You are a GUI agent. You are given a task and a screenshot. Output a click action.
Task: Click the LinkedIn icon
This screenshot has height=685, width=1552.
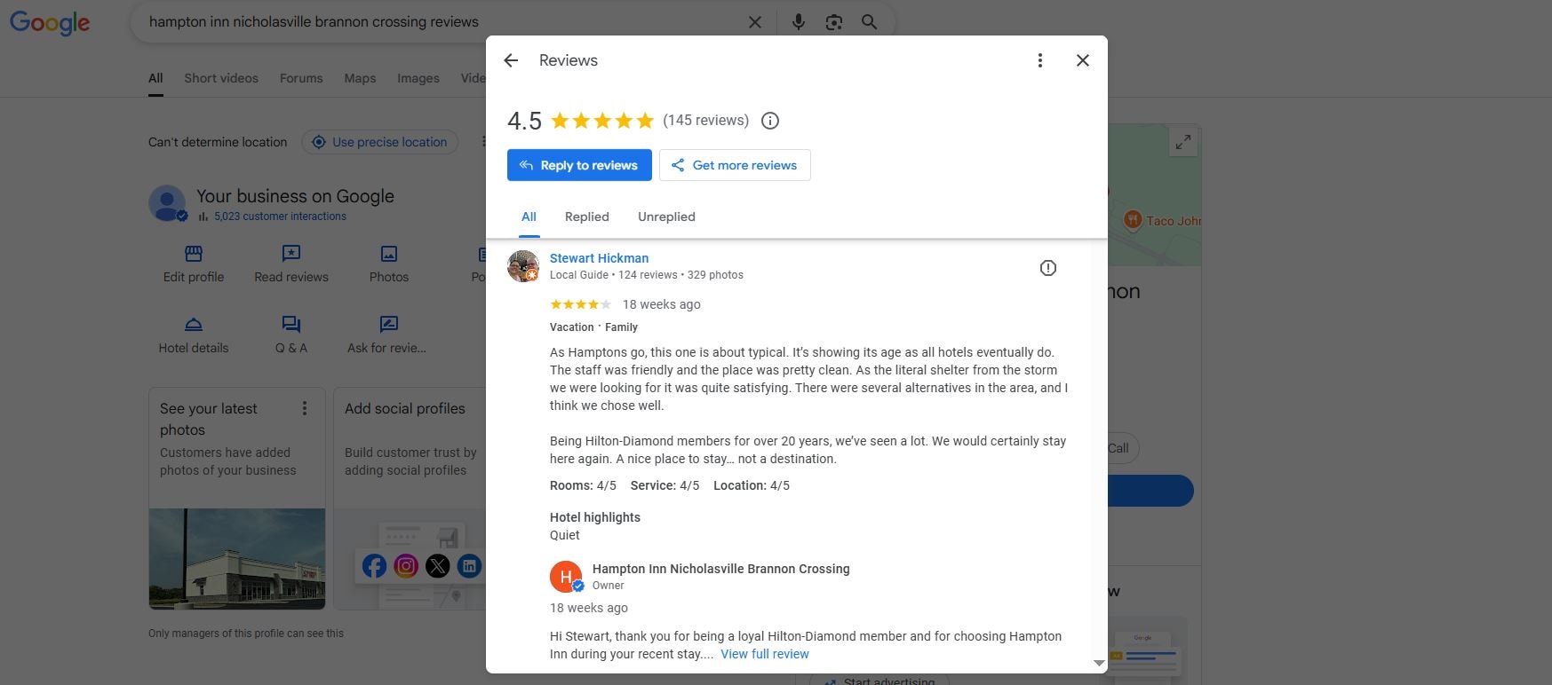(469, 565)
